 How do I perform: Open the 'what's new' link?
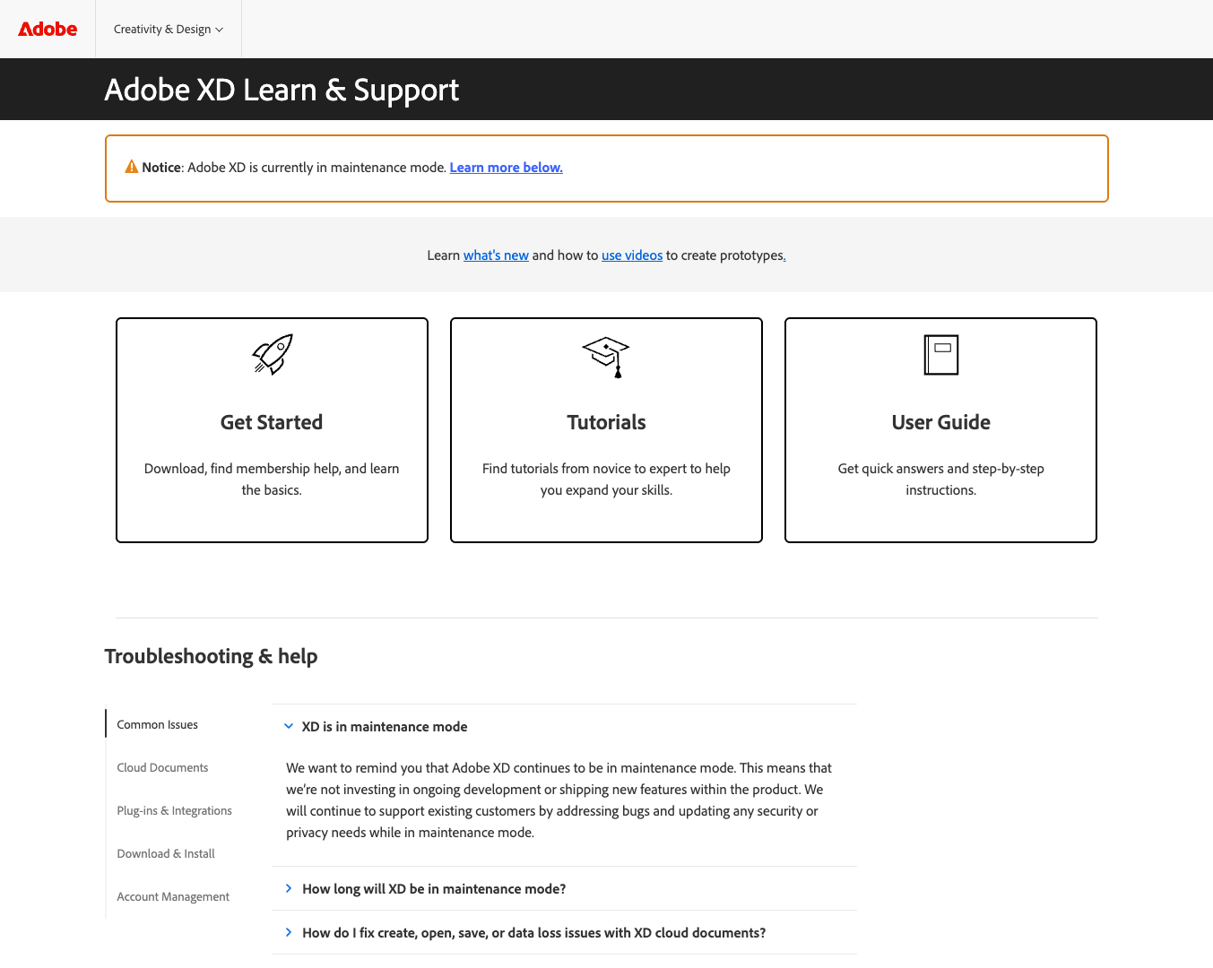[x=496, y=255]
